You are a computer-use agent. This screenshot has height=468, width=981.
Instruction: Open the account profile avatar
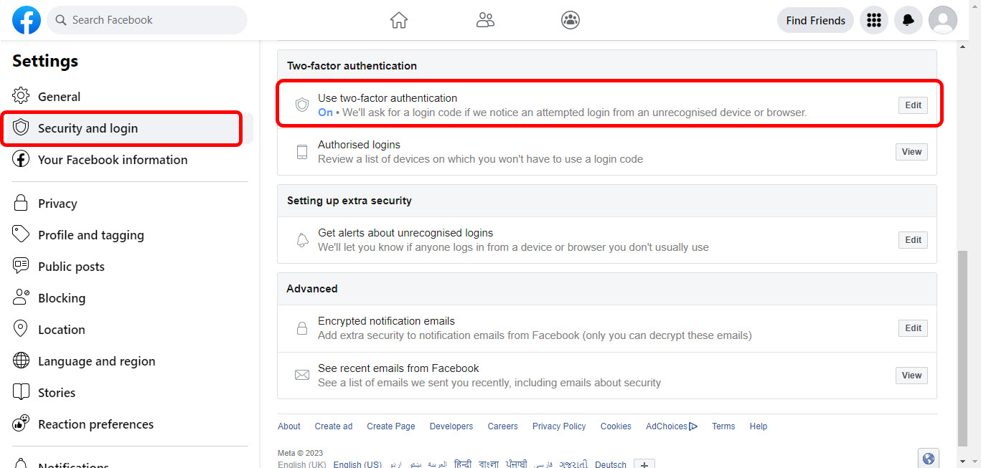(x=943, y=20)
